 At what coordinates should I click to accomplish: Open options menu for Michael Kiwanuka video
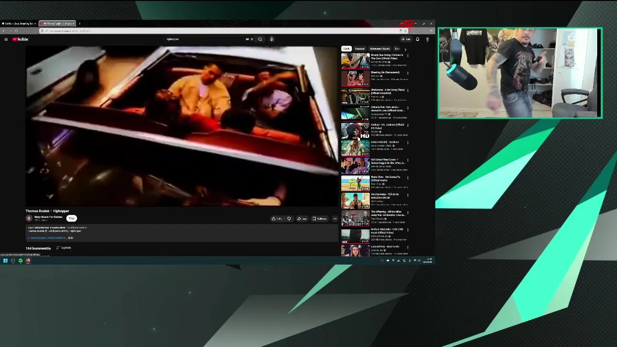408,229
